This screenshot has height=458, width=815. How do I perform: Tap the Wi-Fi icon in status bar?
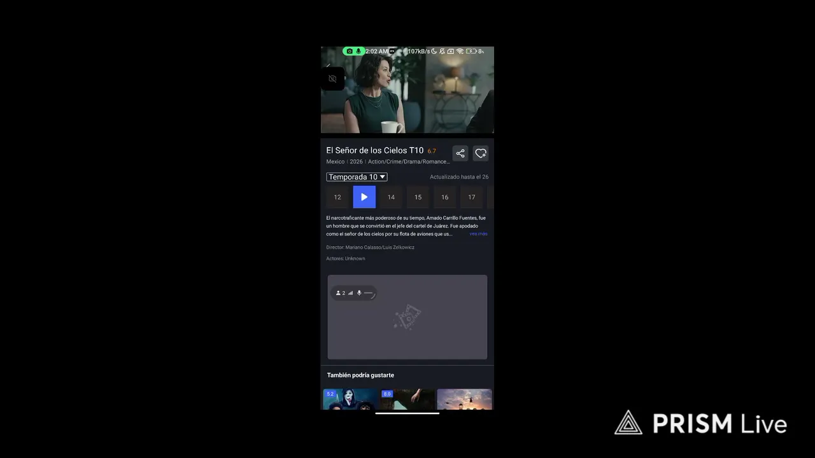[460, 51]
